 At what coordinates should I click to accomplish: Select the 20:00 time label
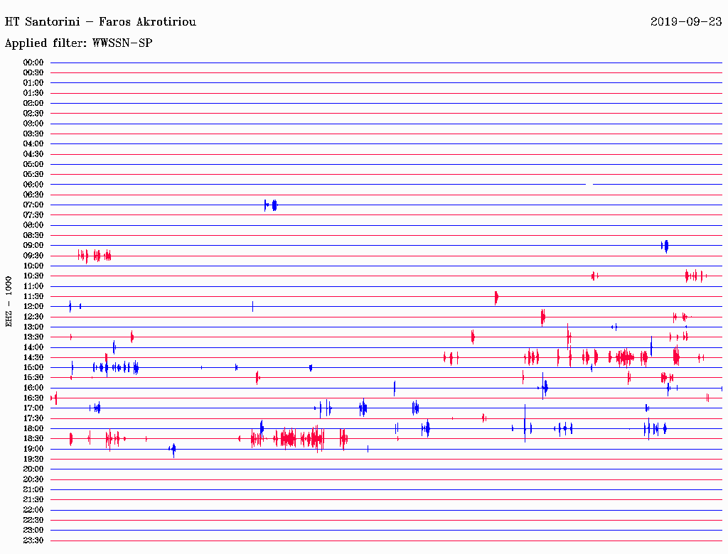33,469
